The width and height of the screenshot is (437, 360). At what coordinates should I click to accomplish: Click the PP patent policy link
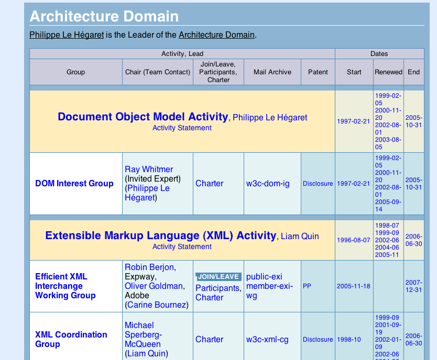coord(307,286)
